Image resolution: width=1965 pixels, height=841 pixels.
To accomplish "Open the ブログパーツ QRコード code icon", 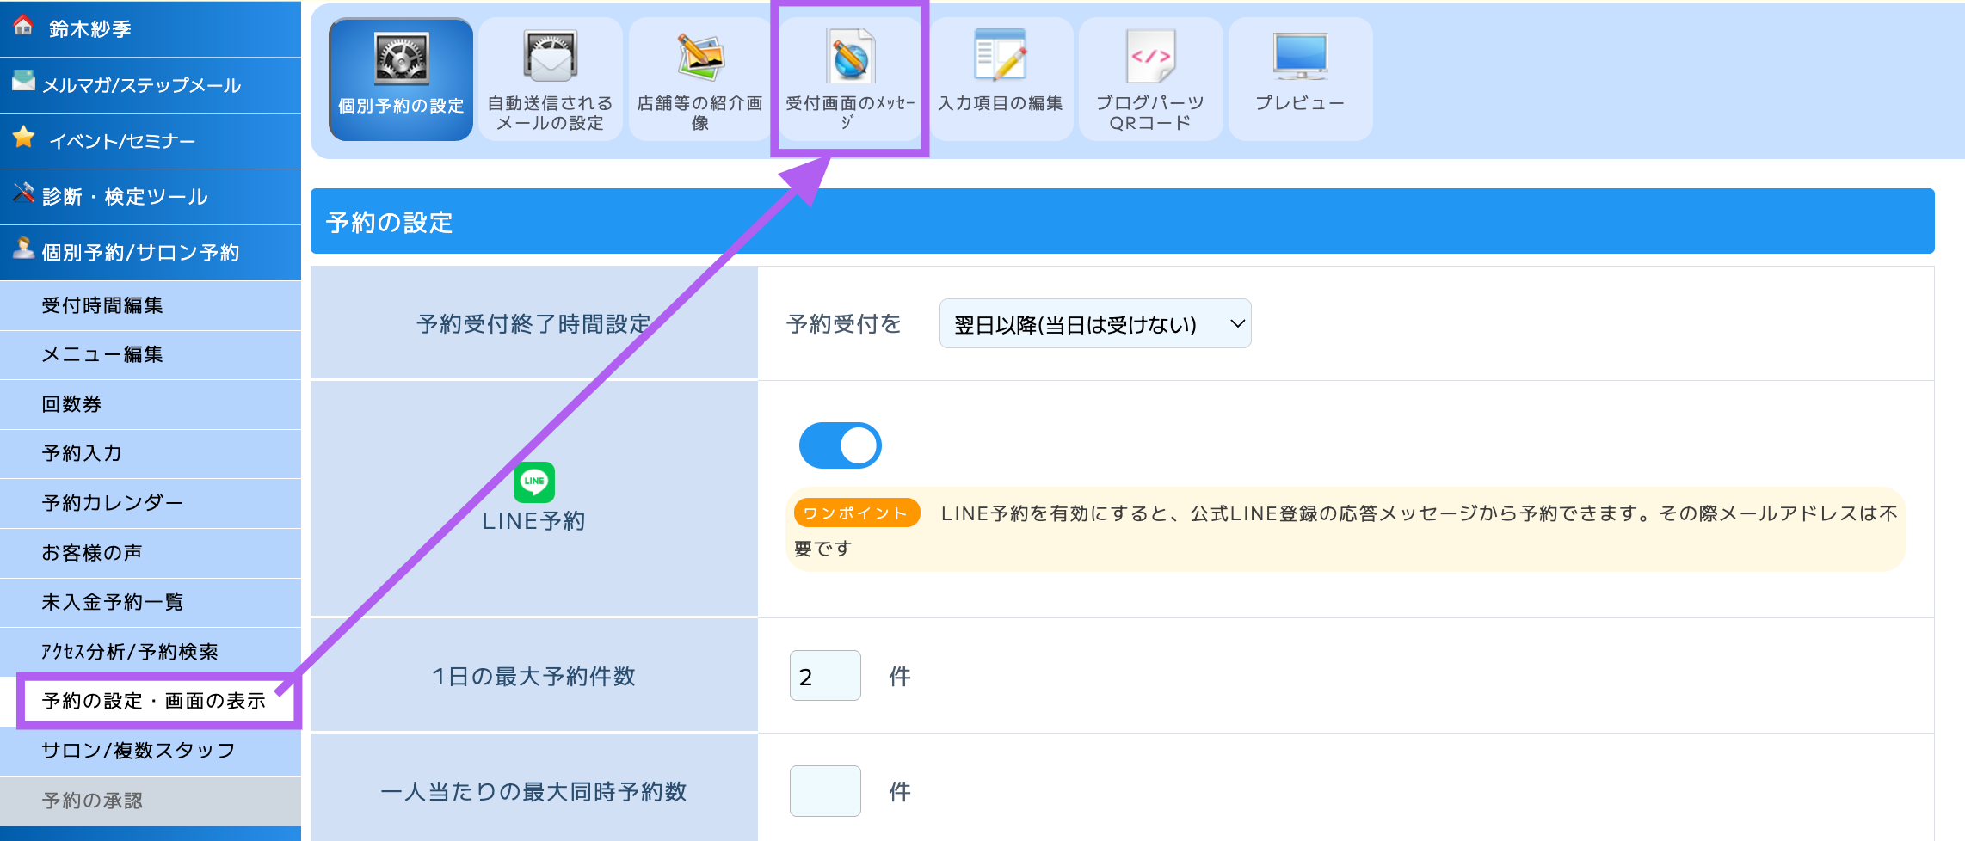I will [1150, 57].
